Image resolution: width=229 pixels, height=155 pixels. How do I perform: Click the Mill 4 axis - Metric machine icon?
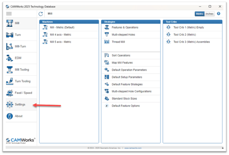coord(45,35)
